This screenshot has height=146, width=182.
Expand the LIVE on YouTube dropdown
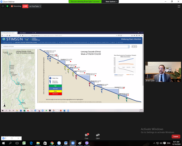(x=40, y=6)
